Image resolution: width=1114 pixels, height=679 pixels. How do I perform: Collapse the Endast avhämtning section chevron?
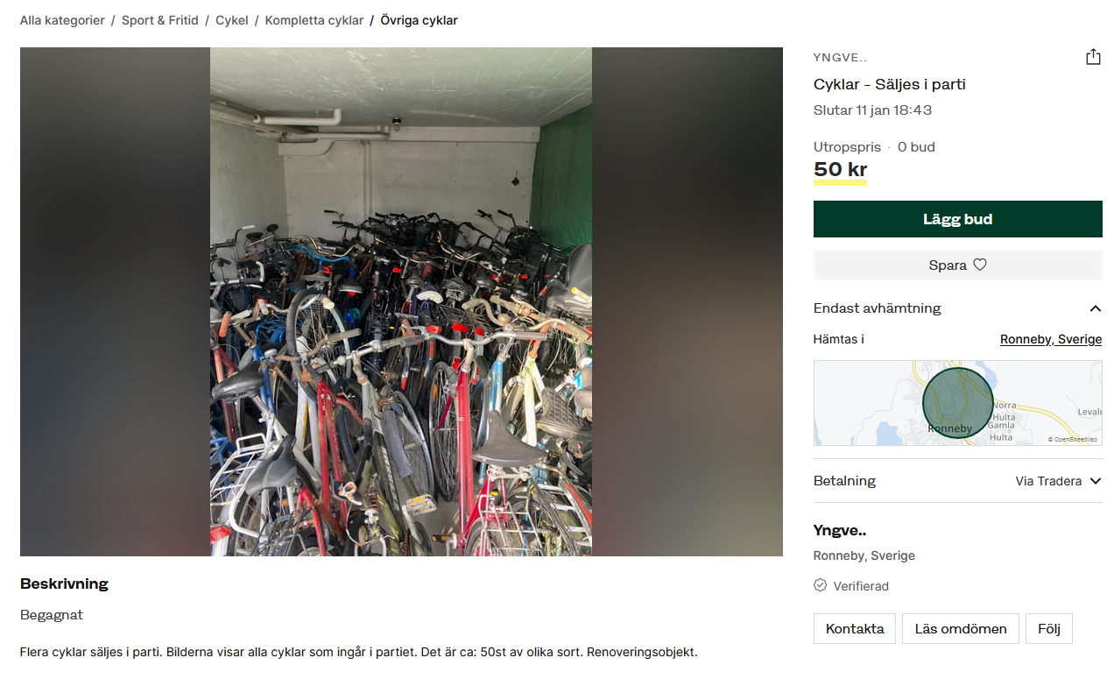1095,308
